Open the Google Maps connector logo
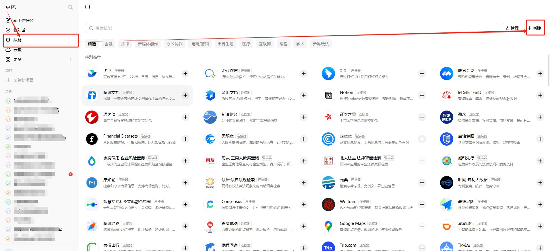 click(328, 226)
